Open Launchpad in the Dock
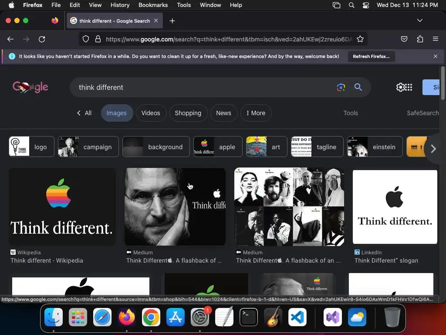 [x=78, y=317]
